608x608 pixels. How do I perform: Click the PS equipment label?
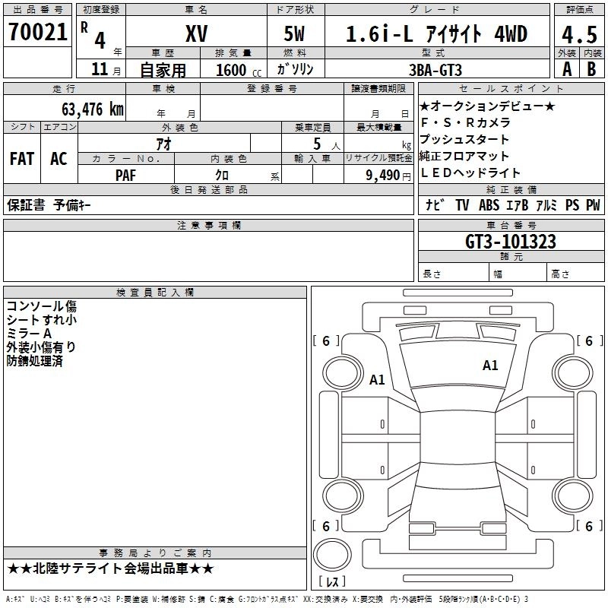[x=572, y=204]
